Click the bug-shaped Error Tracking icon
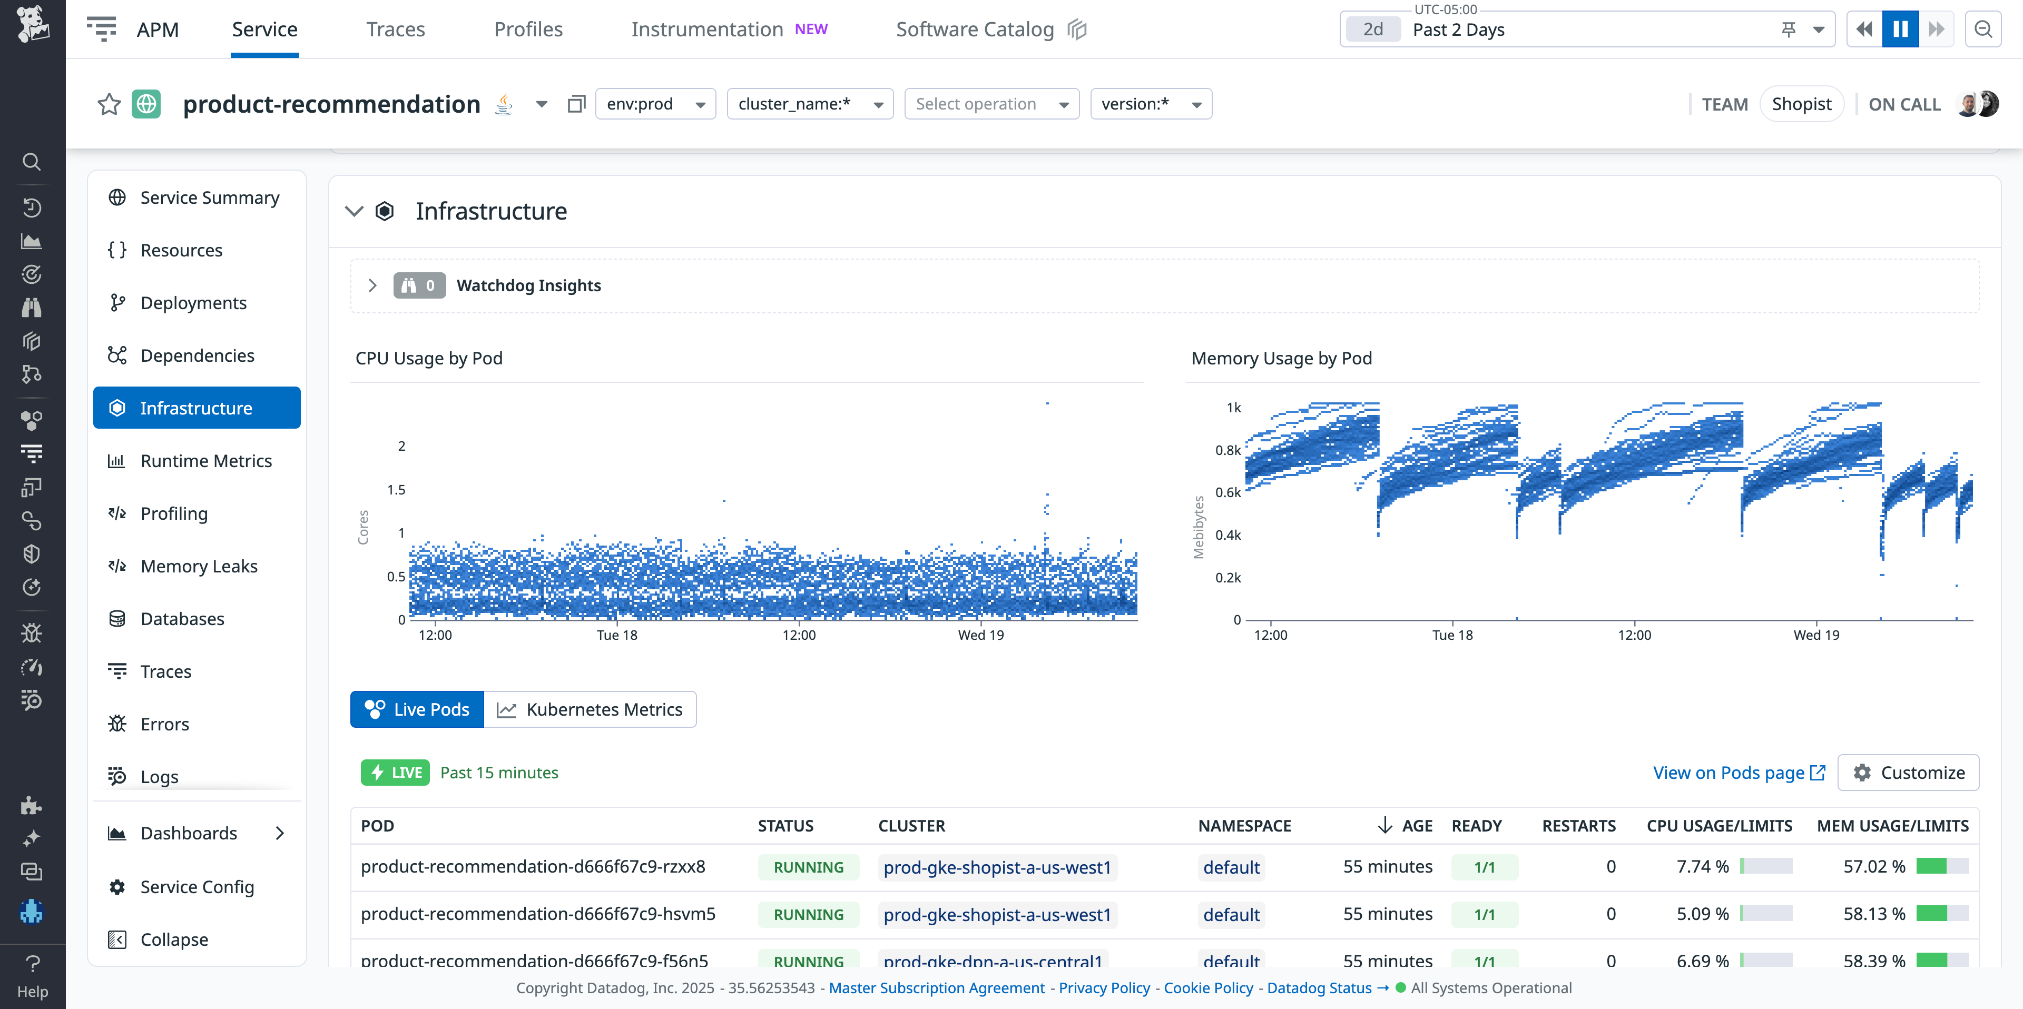Image resolution: width=2023 pixels, height=1009 pixels. pyautogui.click(x=32, y=632)
